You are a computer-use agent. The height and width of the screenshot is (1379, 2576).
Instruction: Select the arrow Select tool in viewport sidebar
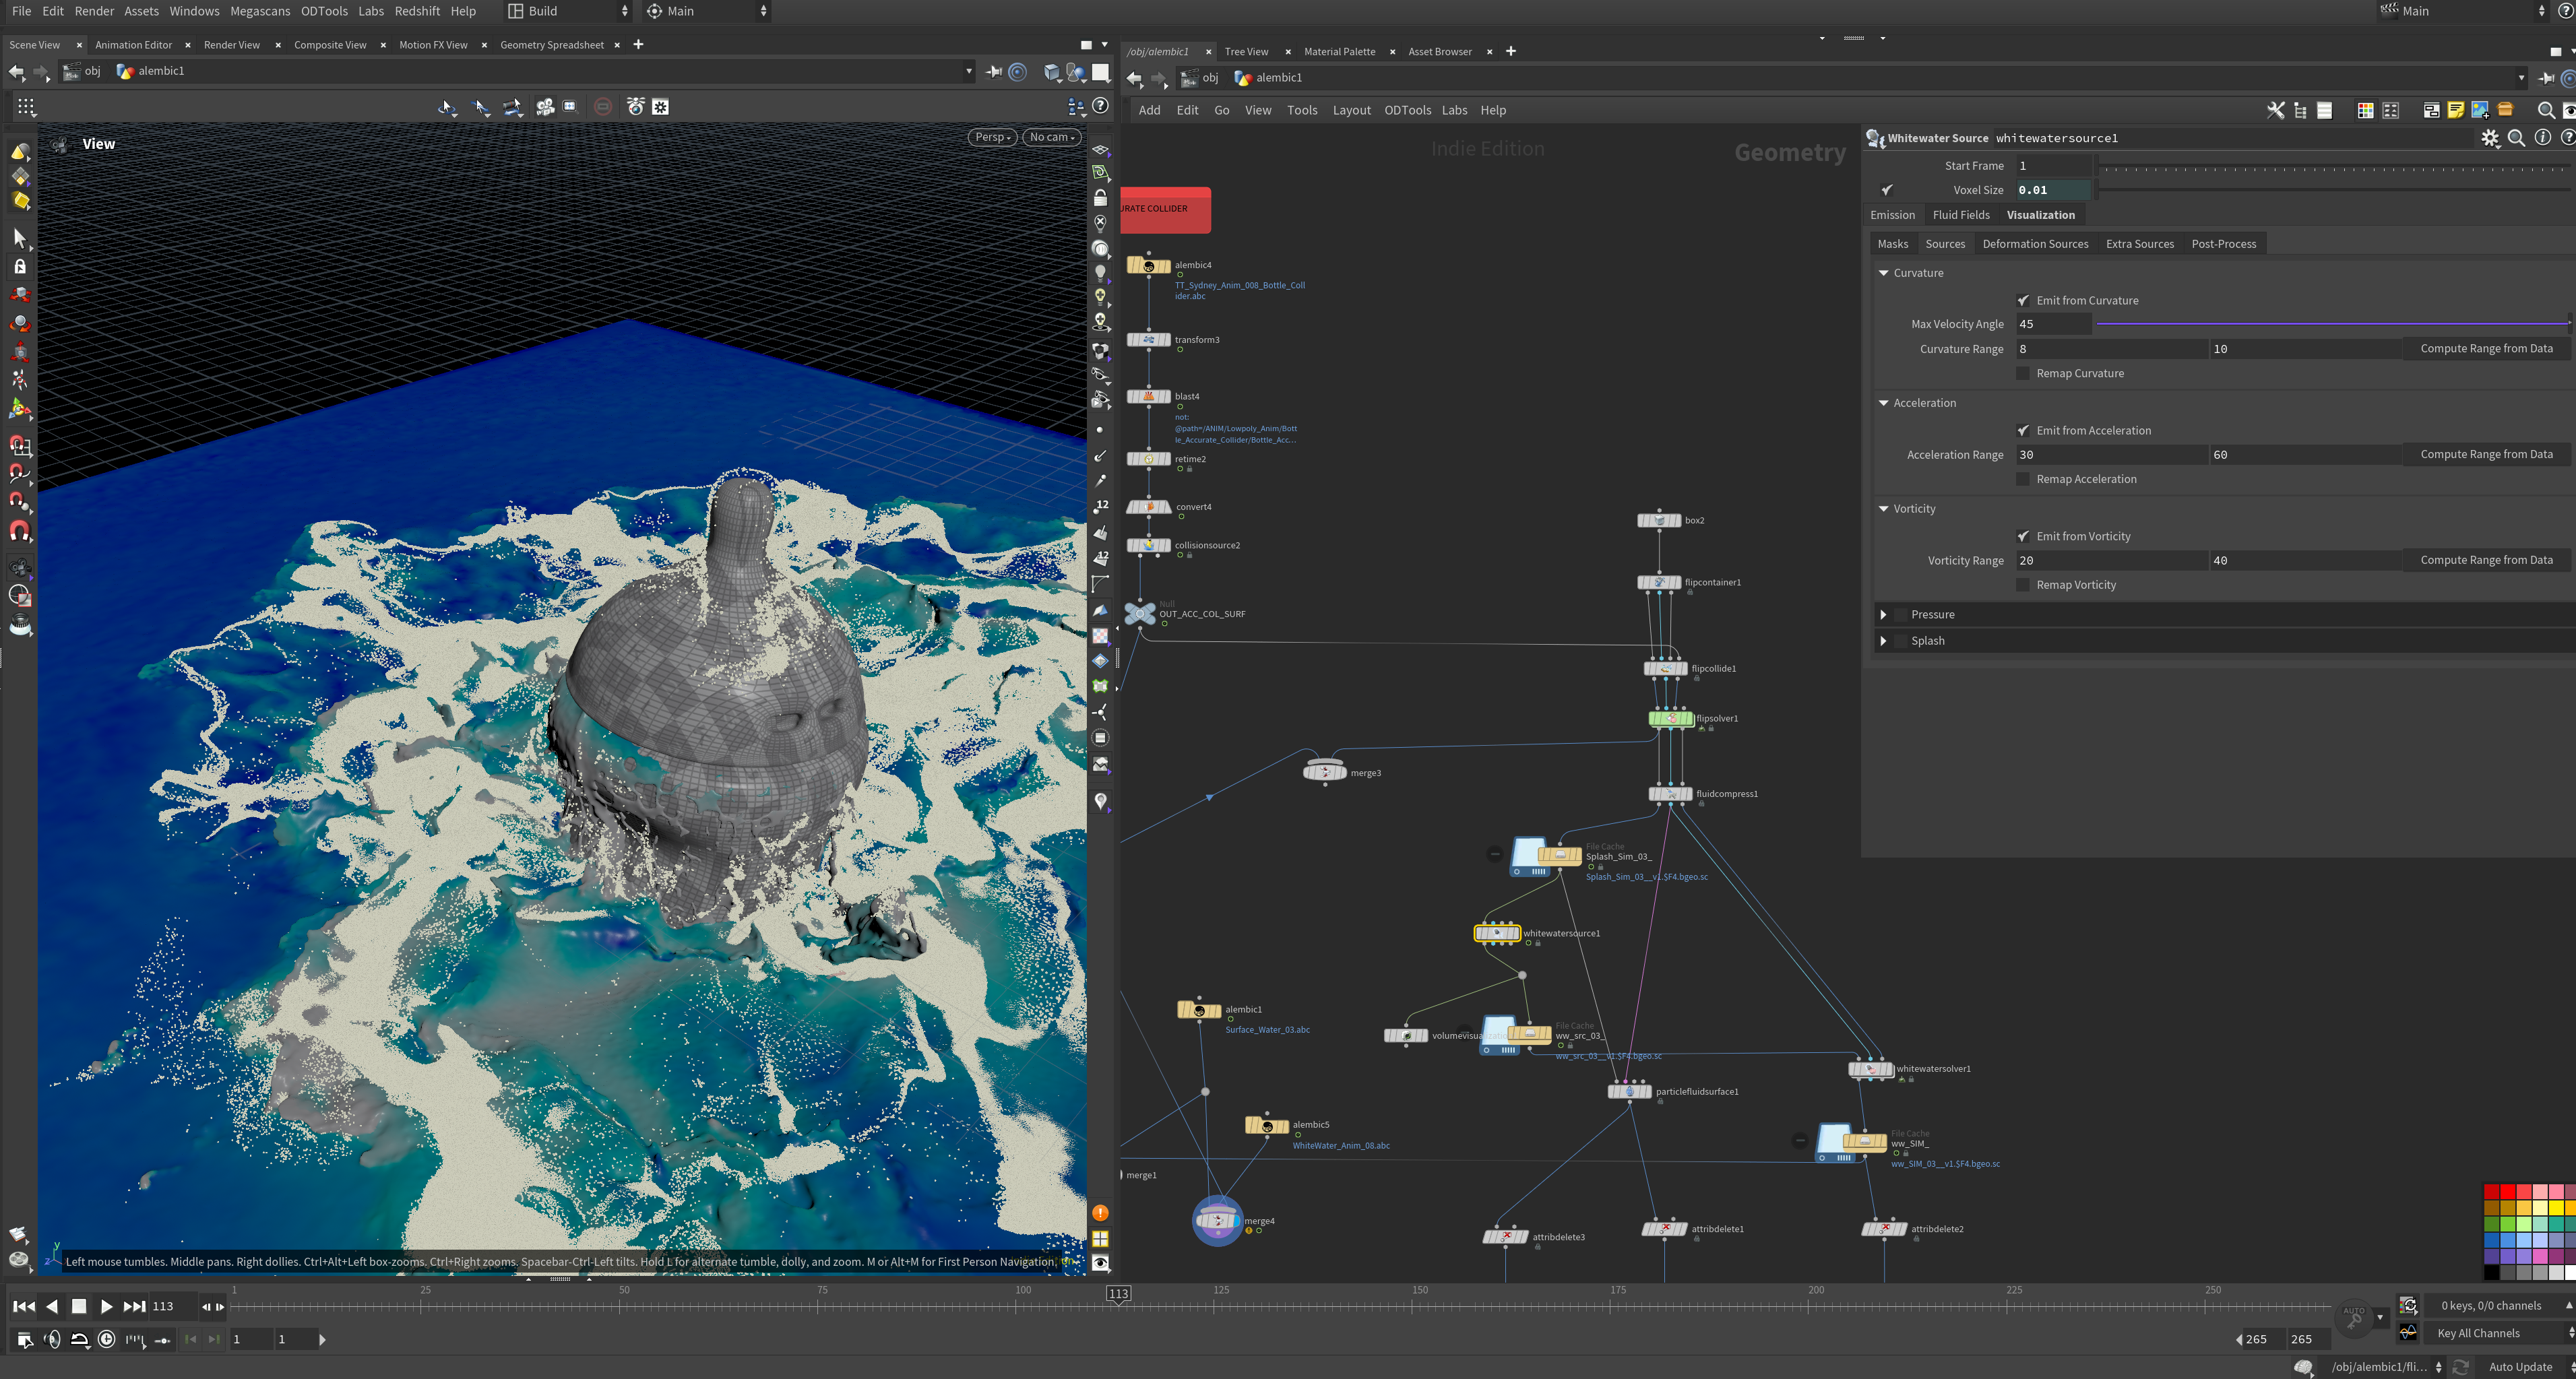tap(19, 238)
